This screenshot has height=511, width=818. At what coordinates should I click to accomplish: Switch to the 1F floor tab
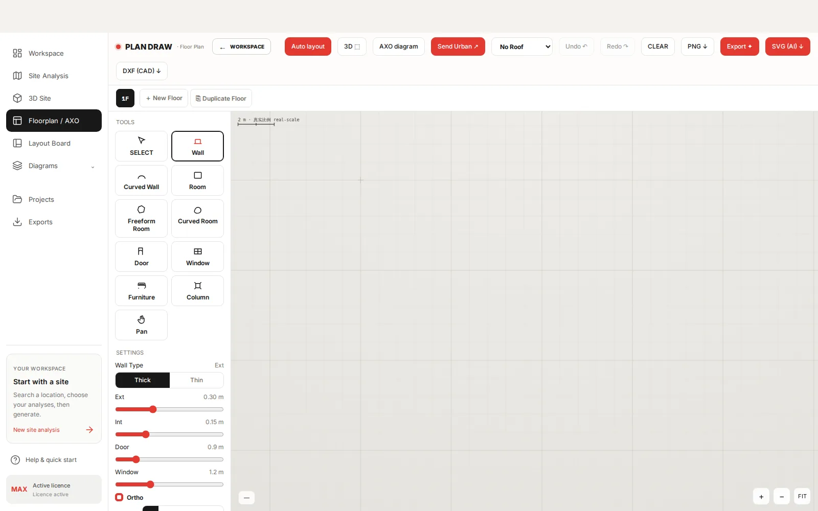[125, 98]
